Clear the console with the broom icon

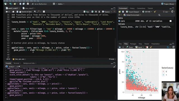click(114, 66)
